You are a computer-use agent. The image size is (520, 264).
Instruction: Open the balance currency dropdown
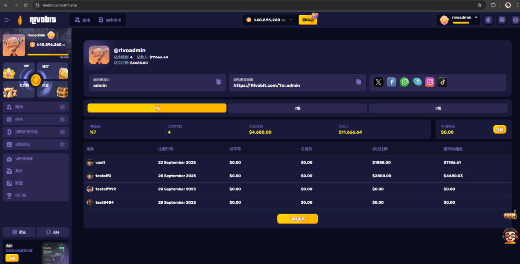(x=291, y=20)
